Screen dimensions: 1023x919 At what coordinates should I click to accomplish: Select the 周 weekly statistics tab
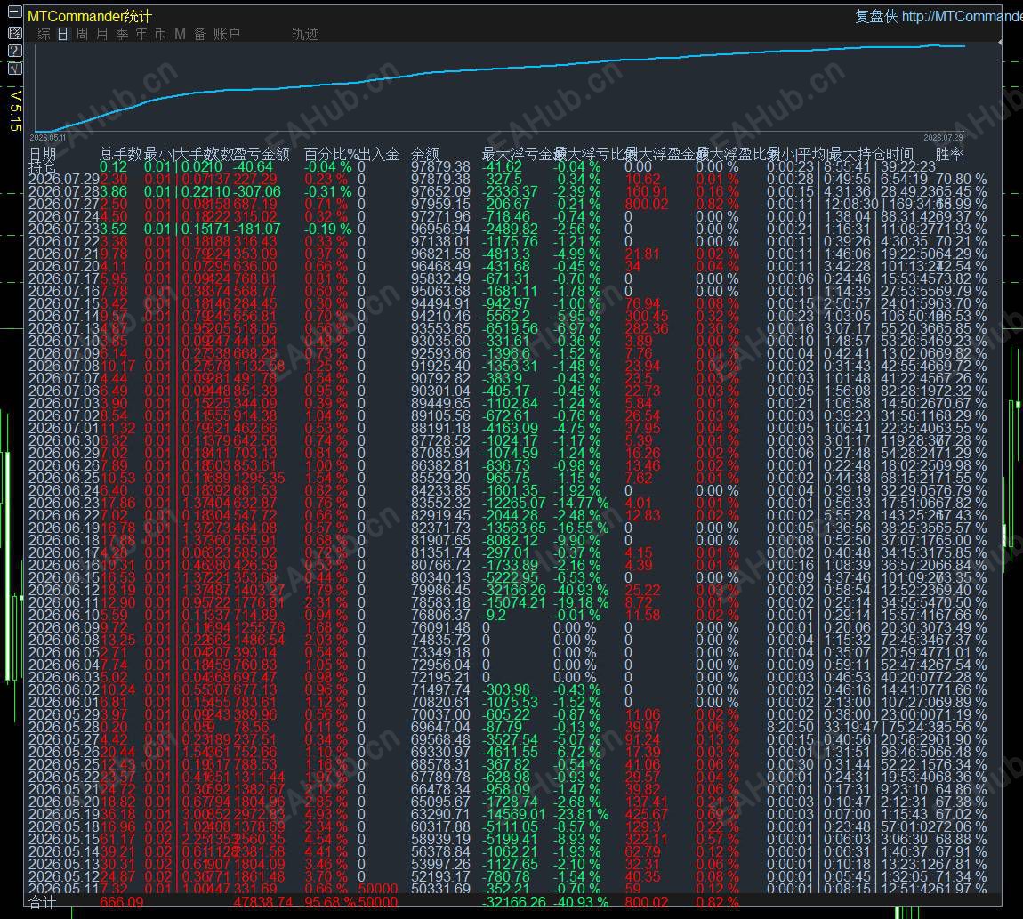[82, 34]
